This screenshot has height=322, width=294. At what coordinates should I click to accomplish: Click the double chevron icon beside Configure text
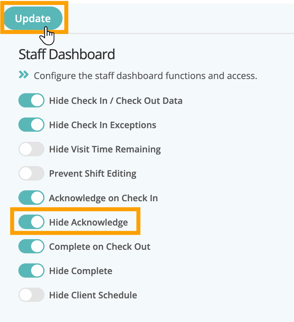click(24, 75)
